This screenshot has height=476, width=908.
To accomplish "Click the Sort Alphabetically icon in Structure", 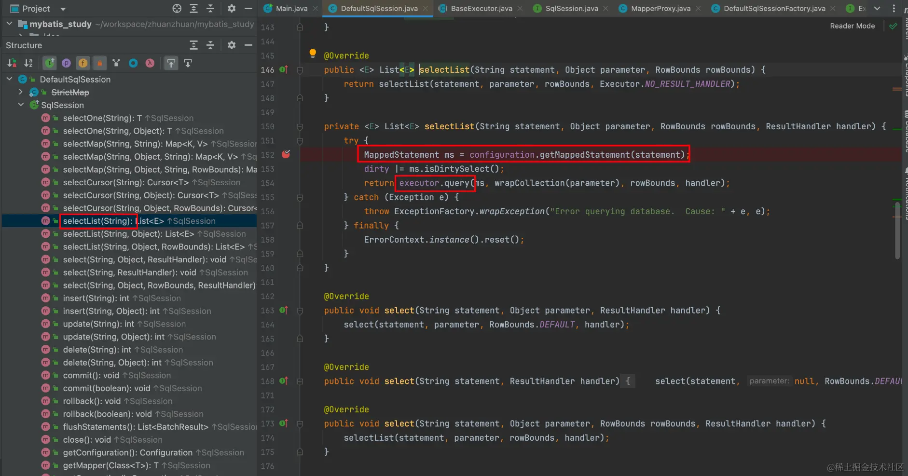I will (28, 63).
